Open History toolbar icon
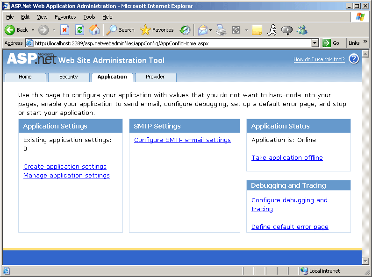Viewport: 372px width, 277px height. [185, 30]
